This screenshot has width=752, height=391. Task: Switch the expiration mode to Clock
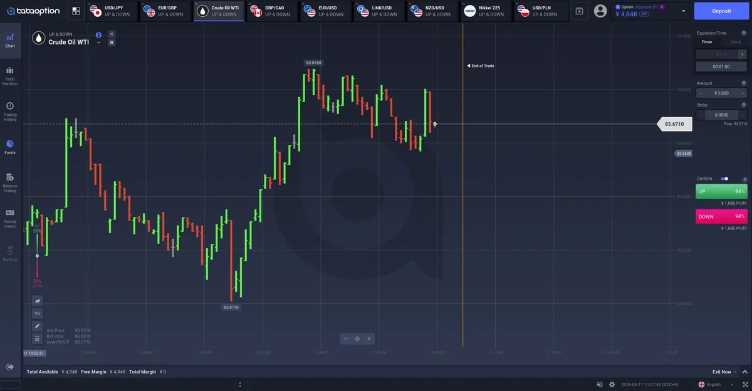tap(736, 42)
